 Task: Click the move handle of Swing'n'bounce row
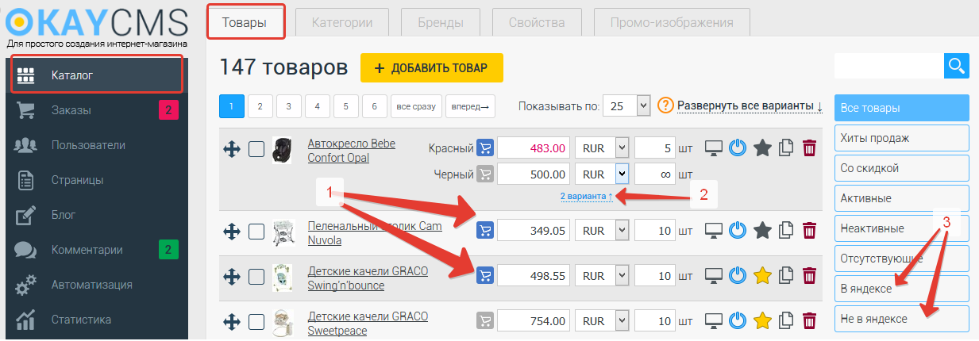coord(232,276)
